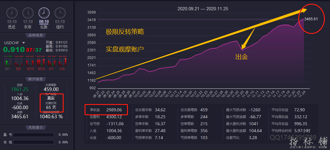
Task: Click the 空单手数 value 16.37
Action: click(160, 123)
